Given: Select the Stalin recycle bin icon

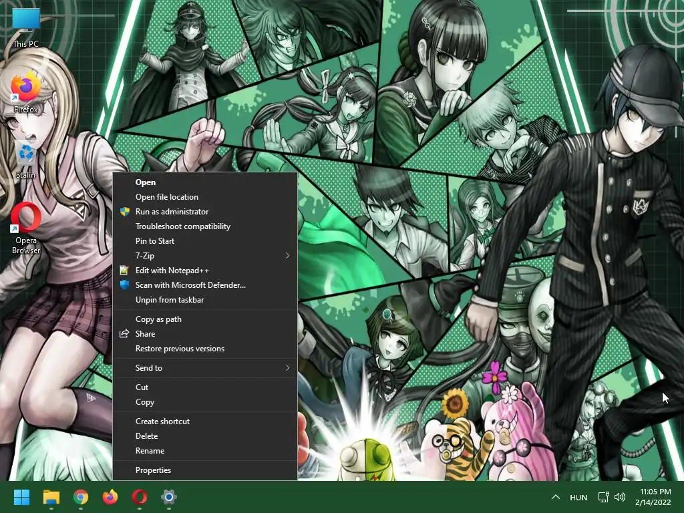Looking at the screenshot, I should pyautogui.click(x=26, y=160).
